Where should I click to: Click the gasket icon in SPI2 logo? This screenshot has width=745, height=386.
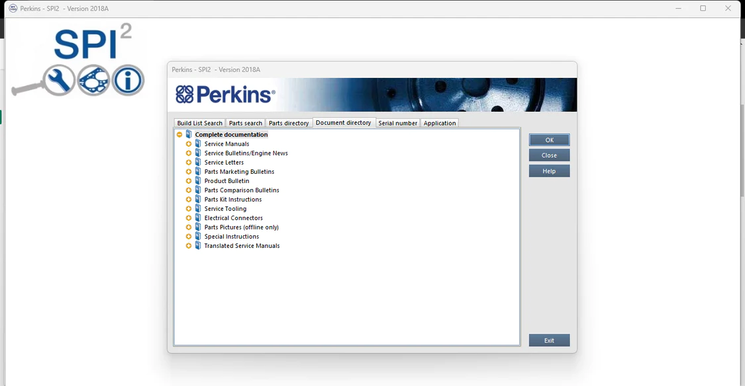click(93, 81)
